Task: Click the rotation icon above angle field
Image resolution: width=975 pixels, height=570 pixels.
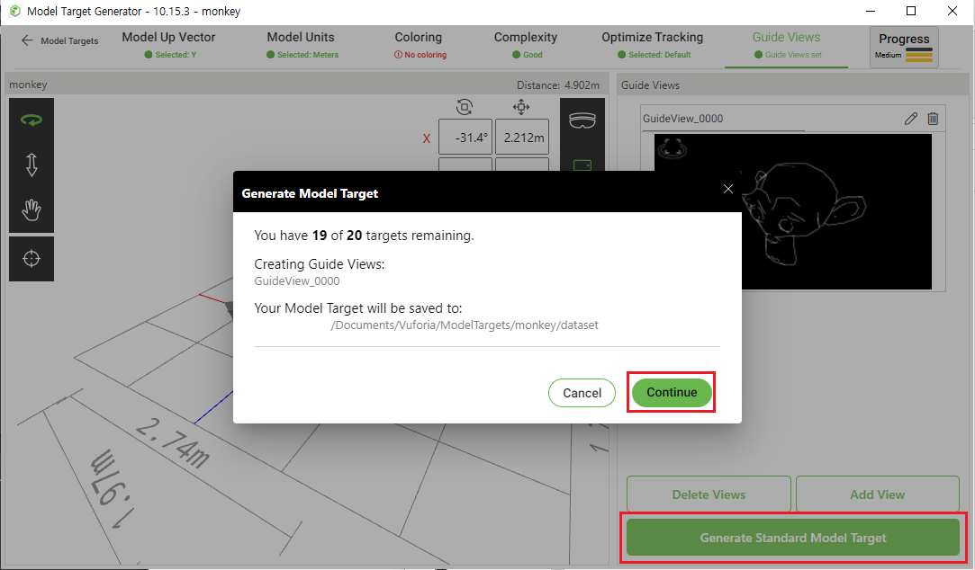Action: [x=465, y=107]
